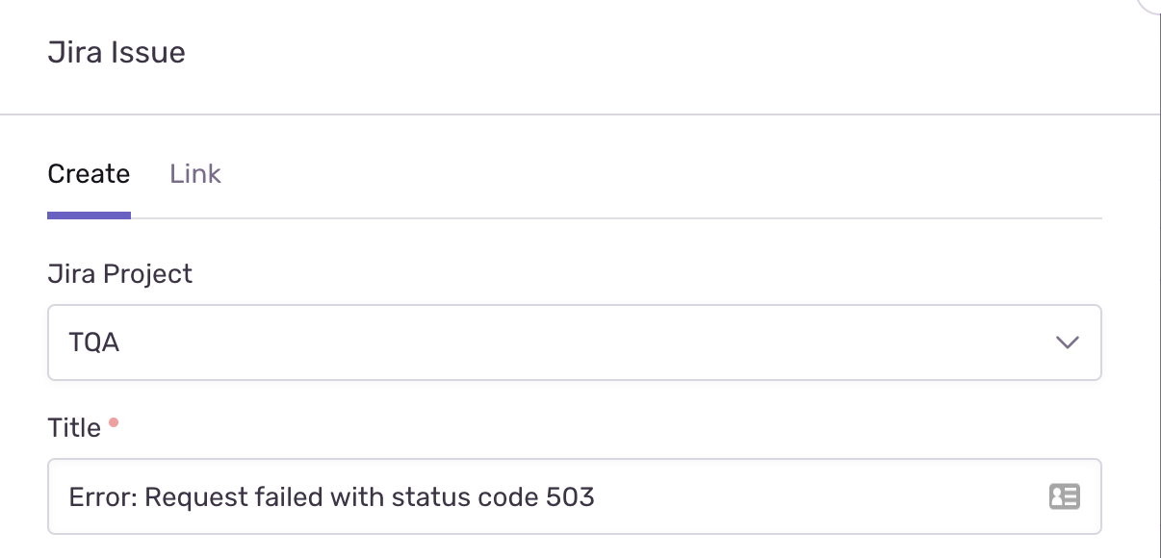Select the Create tab

pyautogui.click(x=89, y=174)
